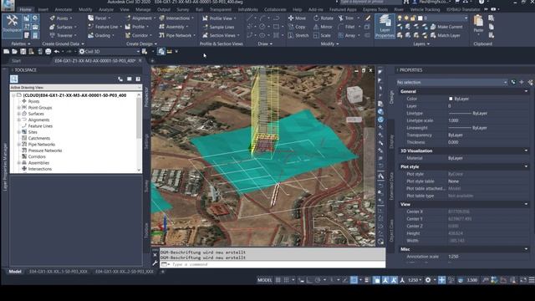
Task: Click the ViewCube in the drawing viewport
Action: (x=354, y=94)
